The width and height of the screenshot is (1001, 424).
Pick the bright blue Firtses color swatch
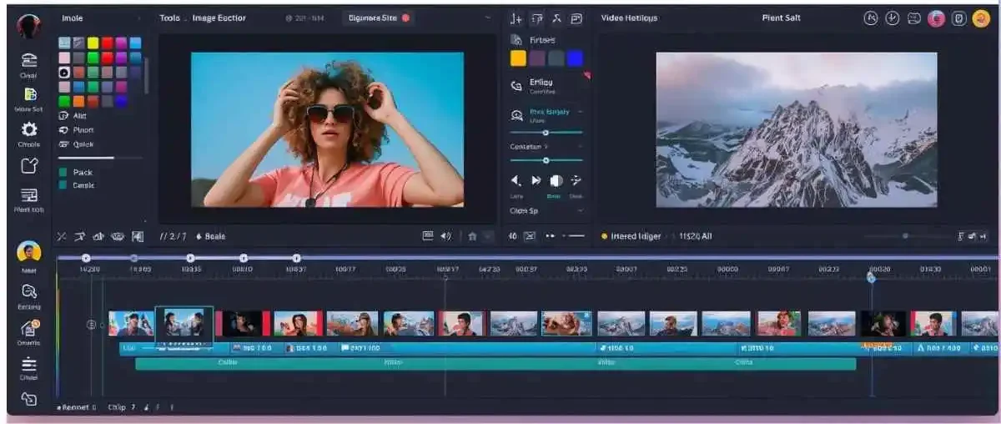pyautogui.click(x=575, y=58)
